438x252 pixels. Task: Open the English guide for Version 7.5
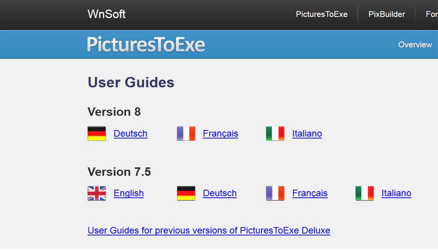tap(129, 193)
